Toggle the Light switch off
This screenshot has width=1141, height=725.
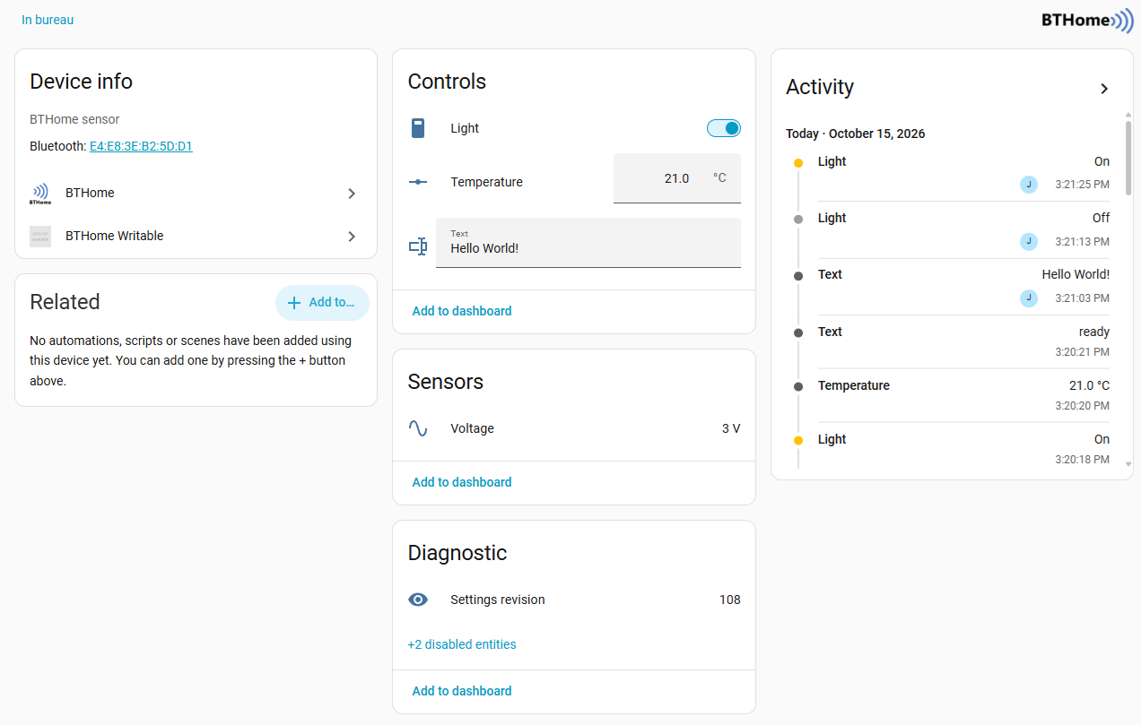coord(724,128)
